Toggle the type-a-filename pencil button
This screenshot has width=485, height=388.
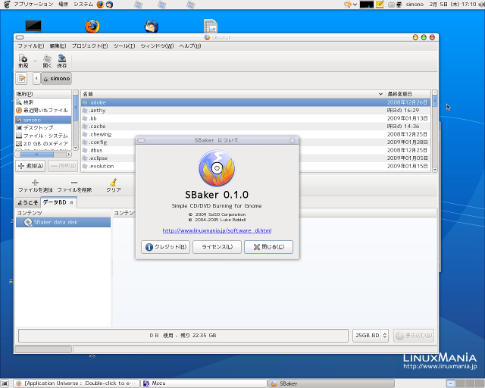[22, 78]
